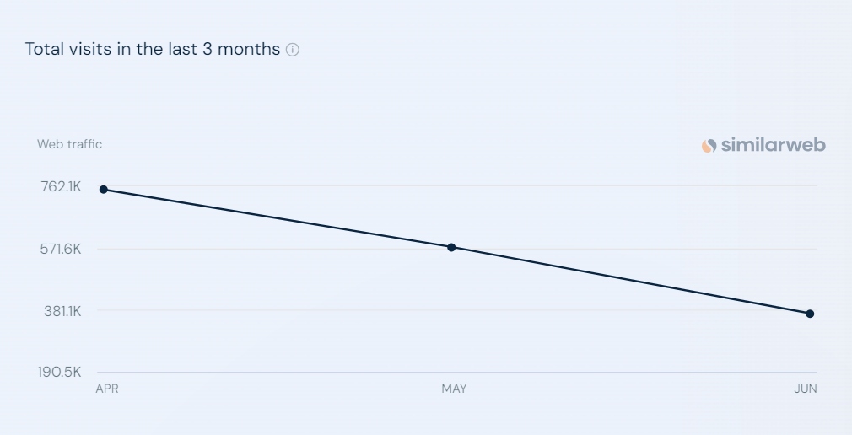Click the APR month label

click(107, 389)
